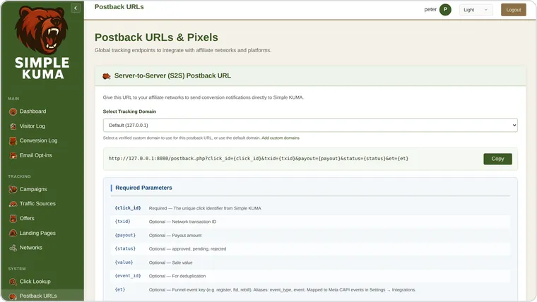The width and height of the screenshot is (537, 302).
Task: Click the 'For deduplication' description
Action: tap(189, 276)
